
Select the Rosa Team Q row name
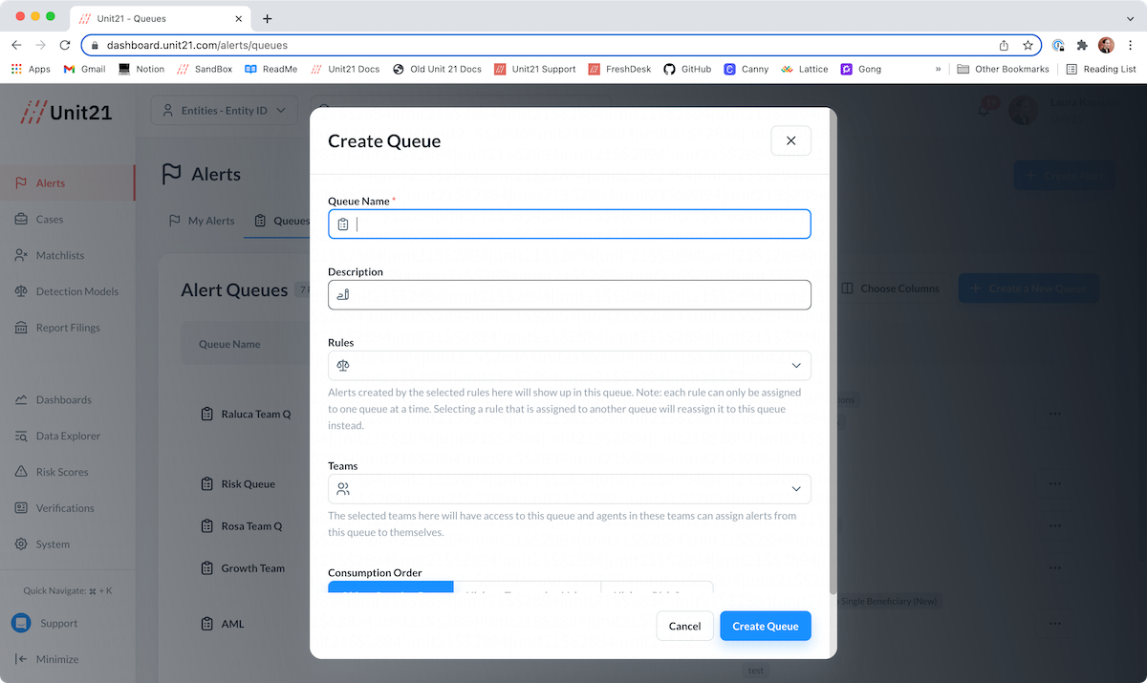251,526
